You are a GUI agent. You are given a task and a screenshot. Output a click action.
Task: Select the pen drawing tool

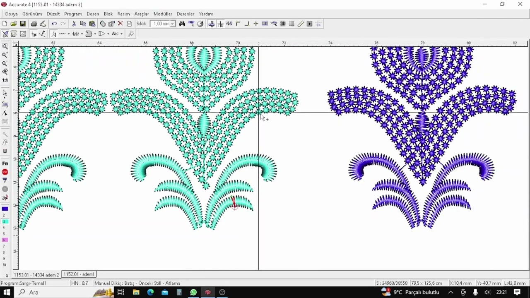click(x=42, y=34)
